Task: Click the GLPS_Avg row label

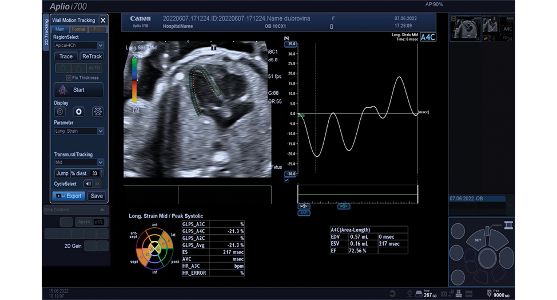Action: click(x=194, y=245)
